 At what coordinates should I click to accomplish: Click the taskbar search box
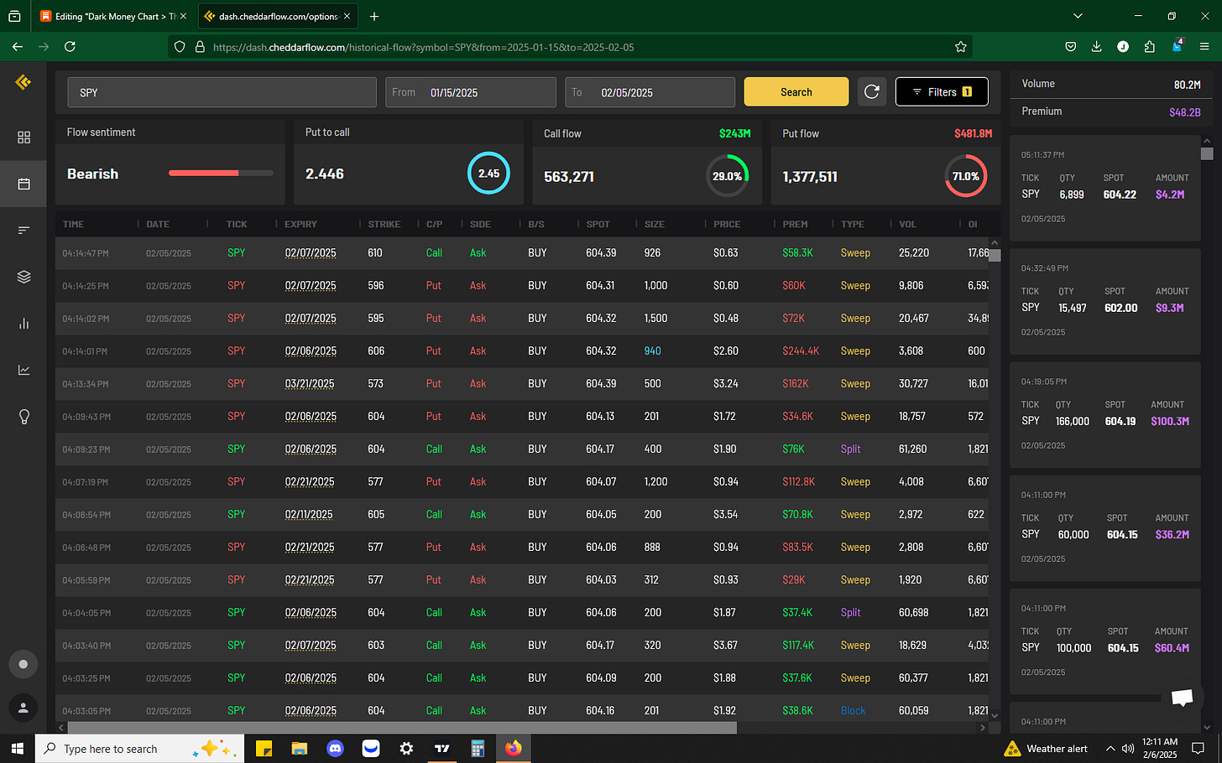tap(139, 748)
